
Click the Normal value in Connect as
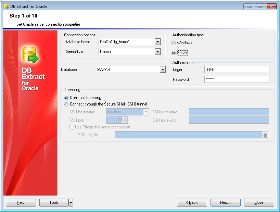(106, 52)
